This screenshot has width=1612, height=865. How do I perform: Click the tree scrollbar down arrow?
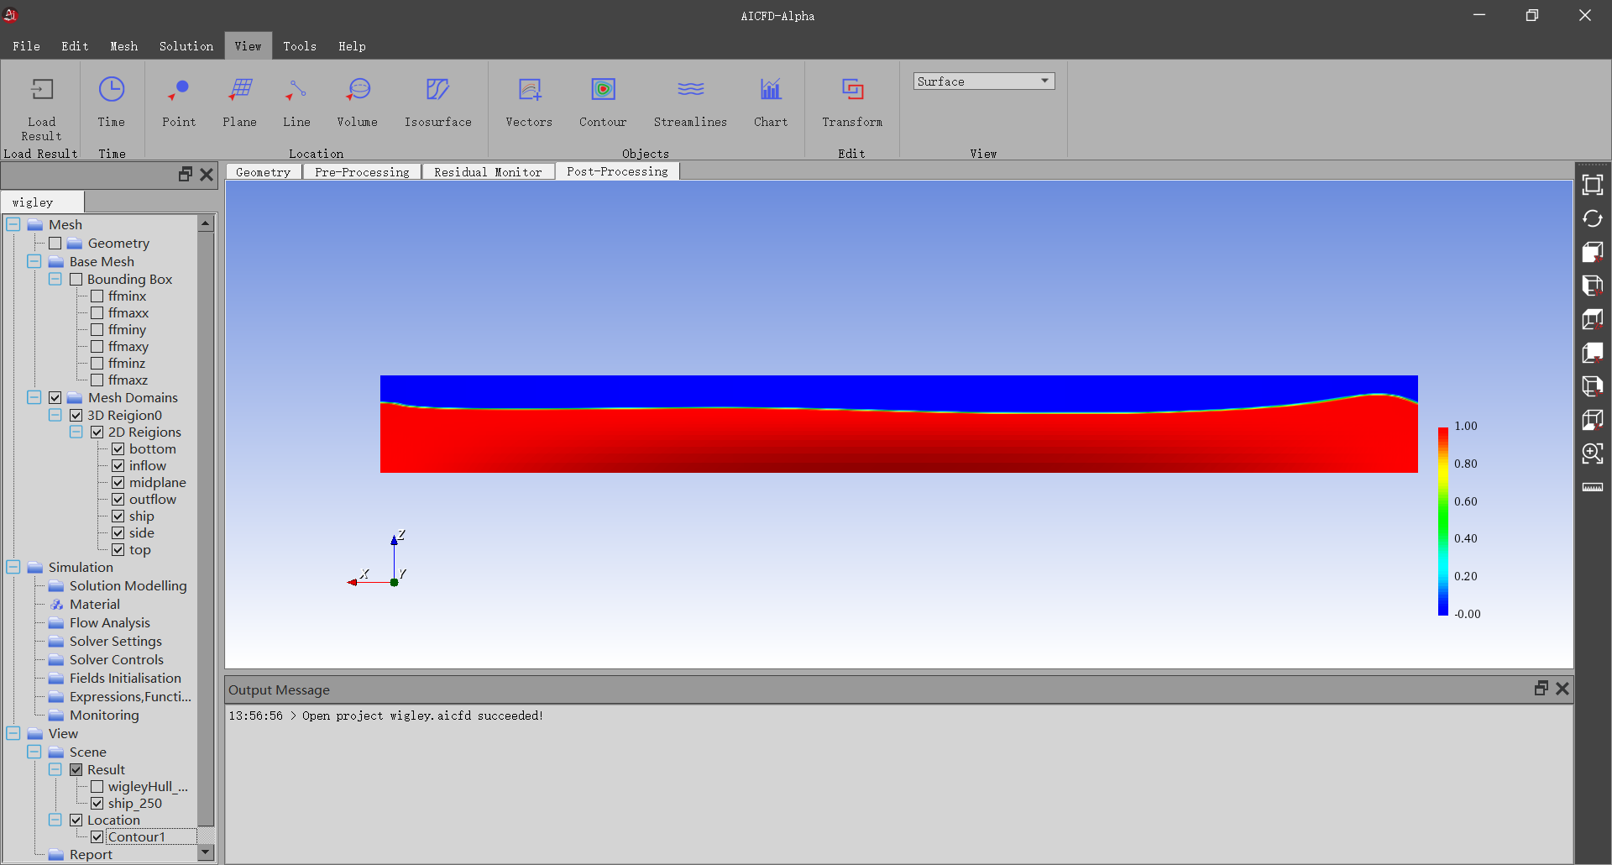pyautogui.click(x=206, y=852)
